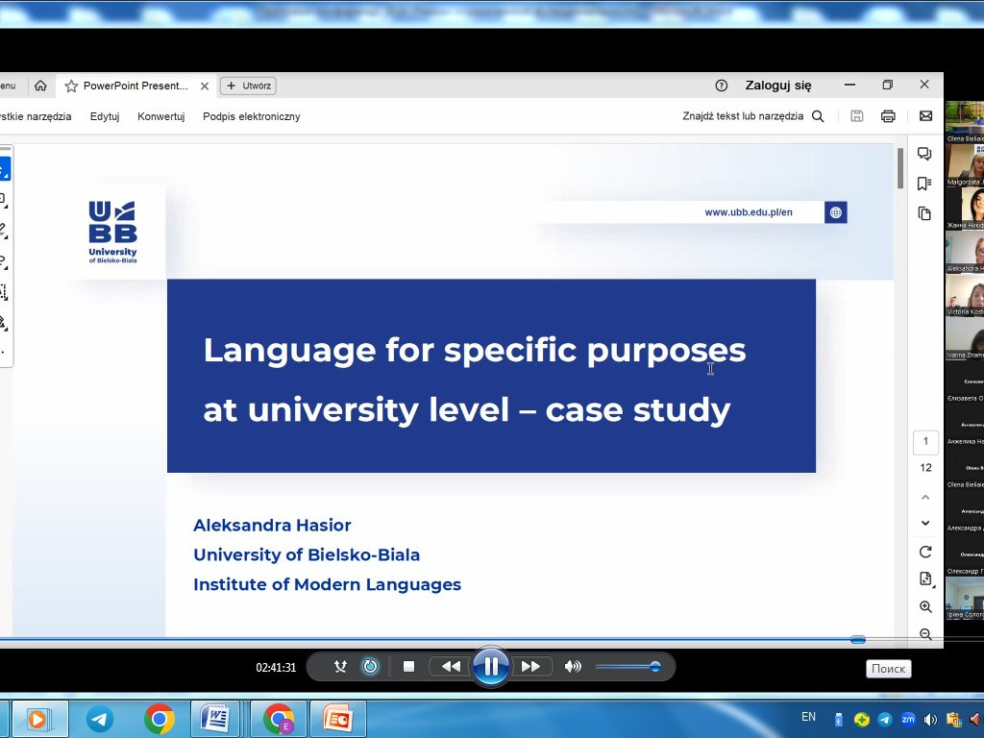Click the Telegram system tray icon
The height and width of the screenshot is (738, 984).
tap(885, 719)
